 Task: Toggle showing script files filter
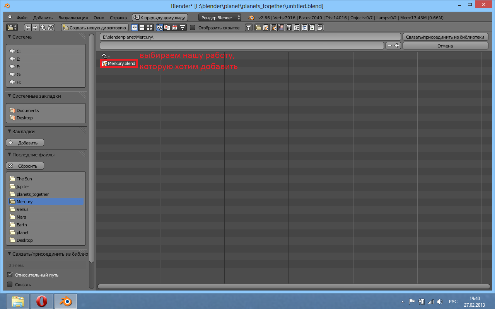(x=297, y=27)
